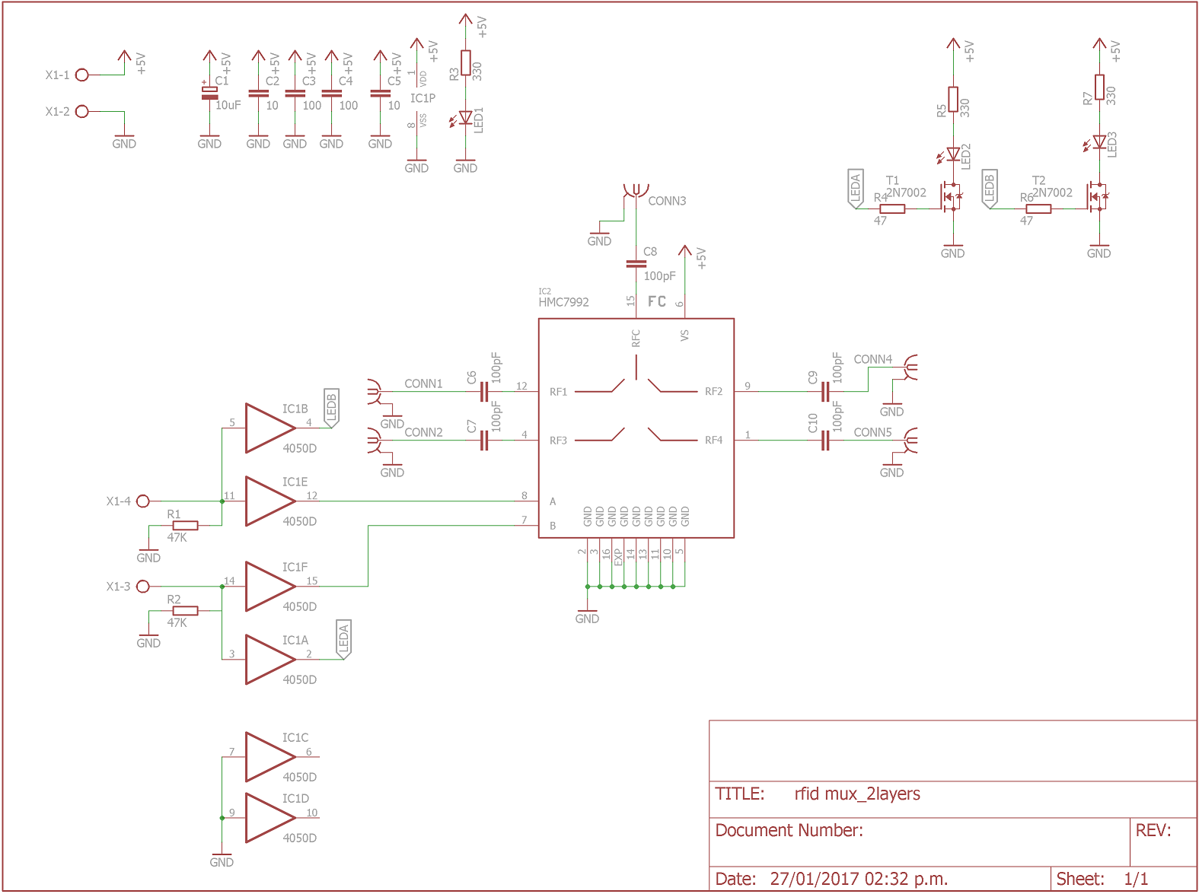Select resistor R3 330 symbol
Image resolution: width=1199 pixels, height=894 pixels.
click(x=466, y=63)
